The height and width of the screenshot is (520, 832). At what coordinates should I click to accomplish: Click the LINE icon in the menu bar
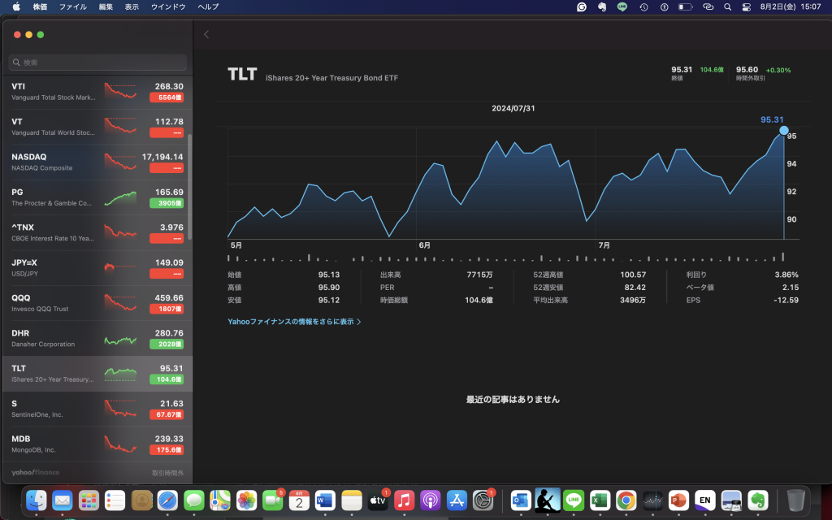tap(622, 6)
